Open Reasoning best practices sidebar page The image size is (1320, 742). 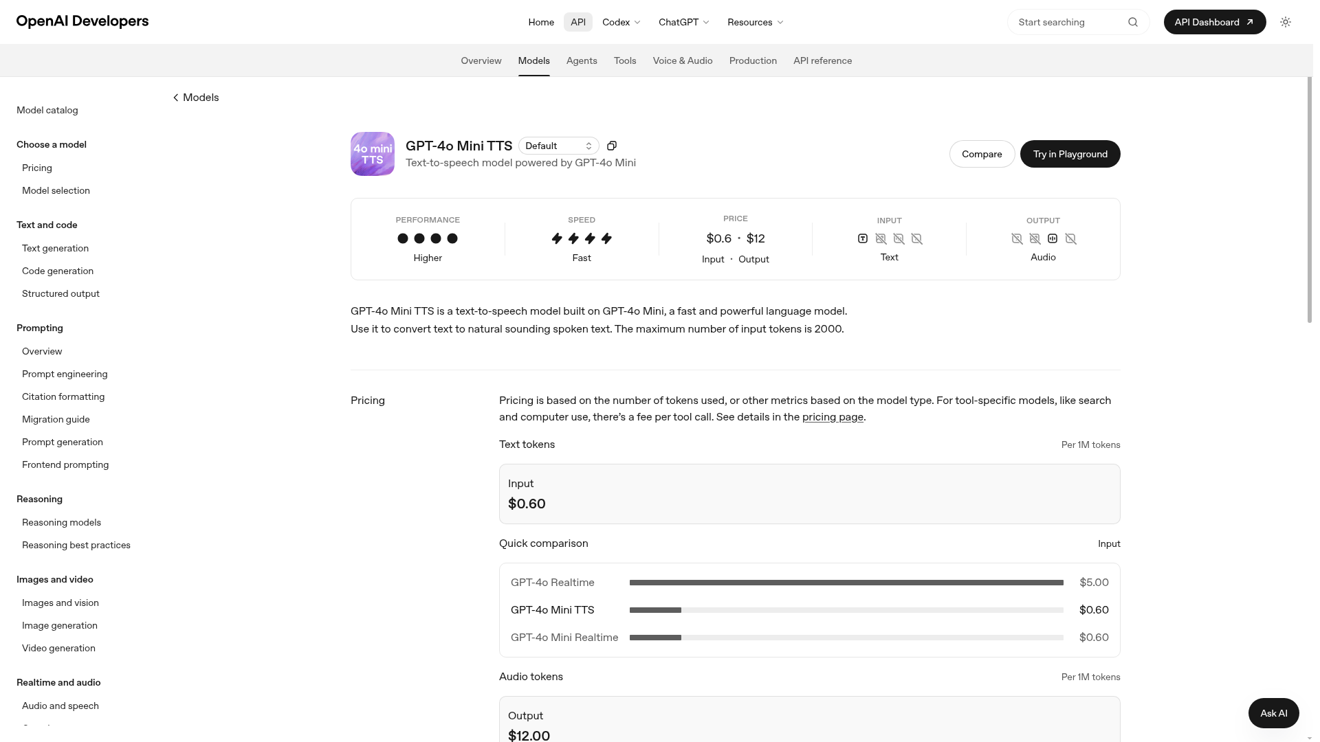76,545
